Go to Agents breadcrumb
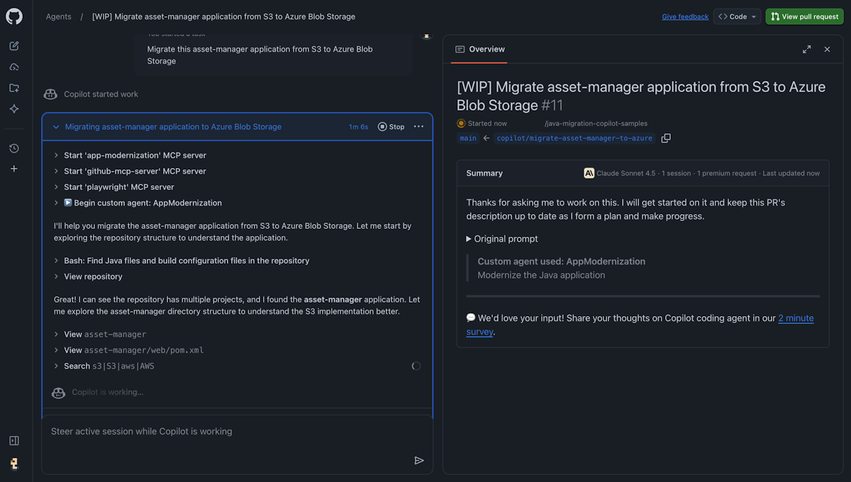Screen dimensions: 851x482 (x=58, y=16)
